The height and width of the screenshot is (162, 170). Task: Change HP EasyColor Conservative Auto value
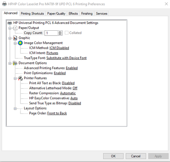click(74, 98)
